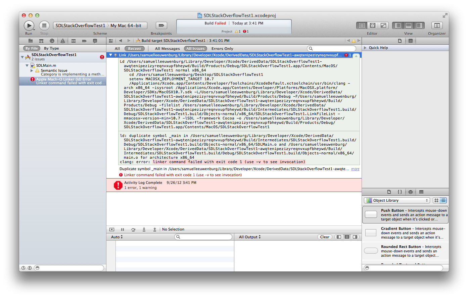This screenshot has width=468, height=298.
Task: Clear the console output
Action: 325,237
